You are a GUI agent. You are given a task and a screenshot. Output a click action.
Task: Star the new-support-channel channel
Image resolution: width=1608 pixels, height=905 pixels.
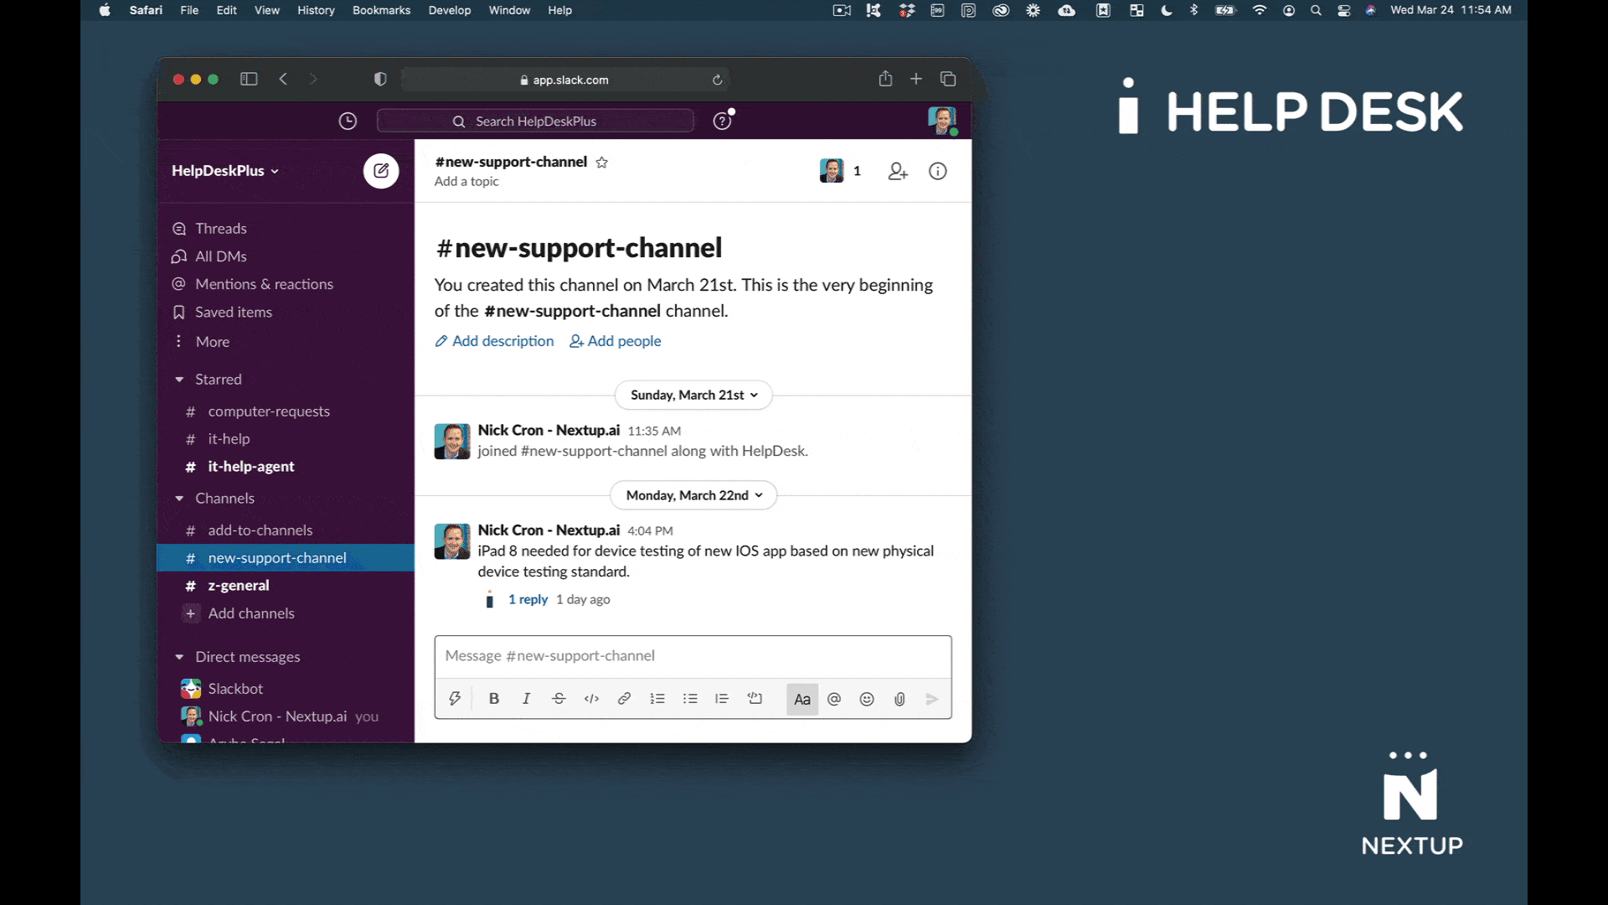click(601, 163)
